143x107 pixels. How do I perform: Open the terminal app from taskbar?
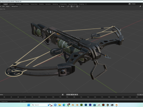(112, 105)
